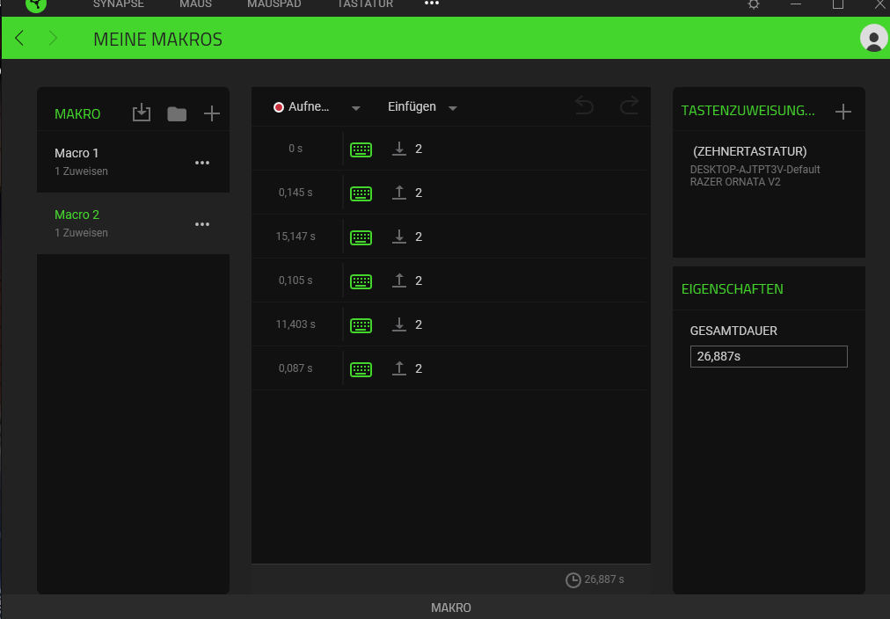Undo the last macro edit
This screenshot has height=619, width=890.
pos(584,106)
